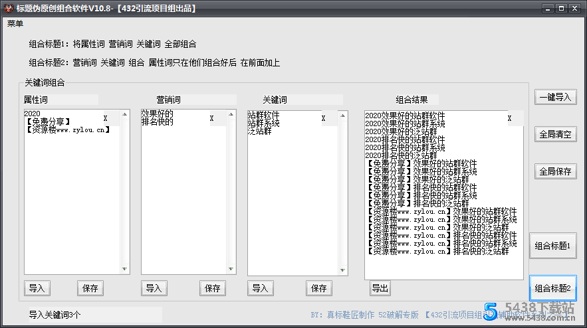The width and height of the screenshot is (587, 328).
Task: Select result 2020排名快的泛站群
Action: pos(401,155)
